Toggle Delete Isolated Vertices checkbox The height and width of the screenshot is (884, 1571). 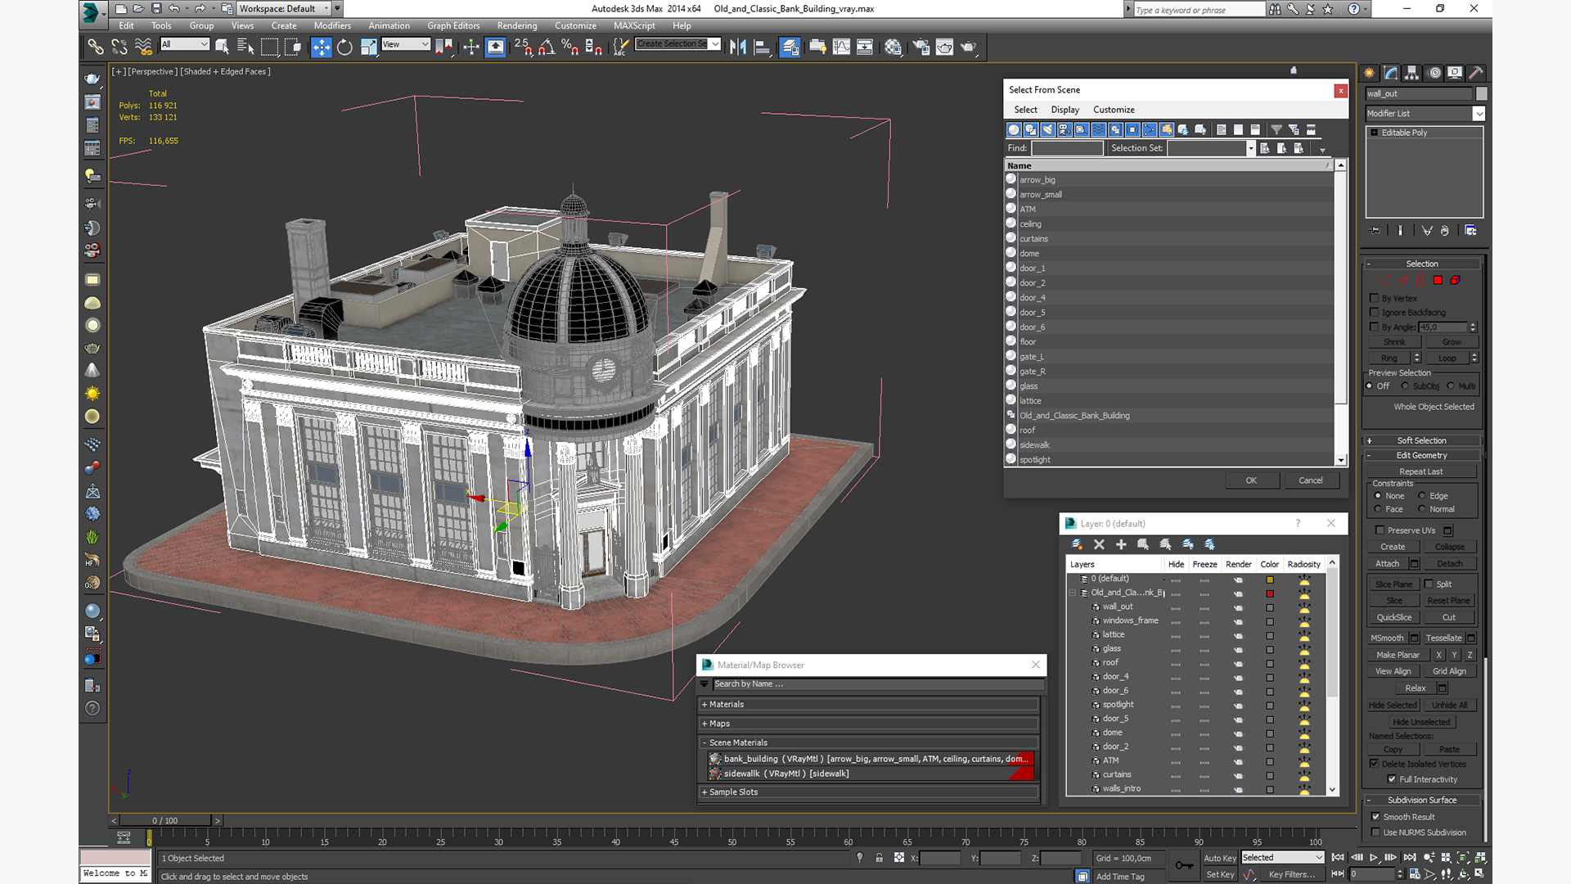pos(1375,764)
